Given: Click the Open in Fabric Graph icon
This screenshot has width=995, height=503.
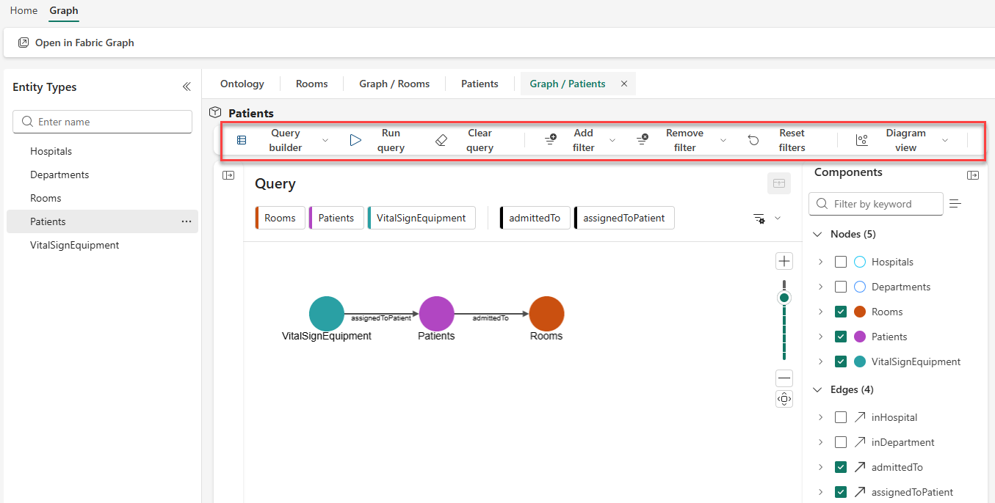Looking at the screenshot, I should point(23,43).
